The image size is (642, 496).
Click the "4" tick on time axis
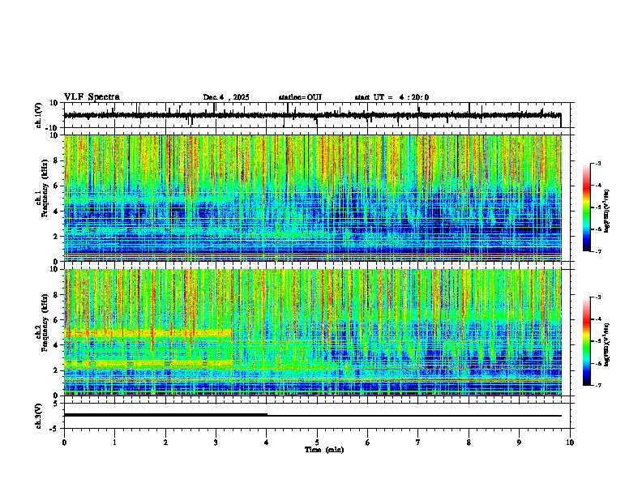pyautogui.click(x=267, y=443)
